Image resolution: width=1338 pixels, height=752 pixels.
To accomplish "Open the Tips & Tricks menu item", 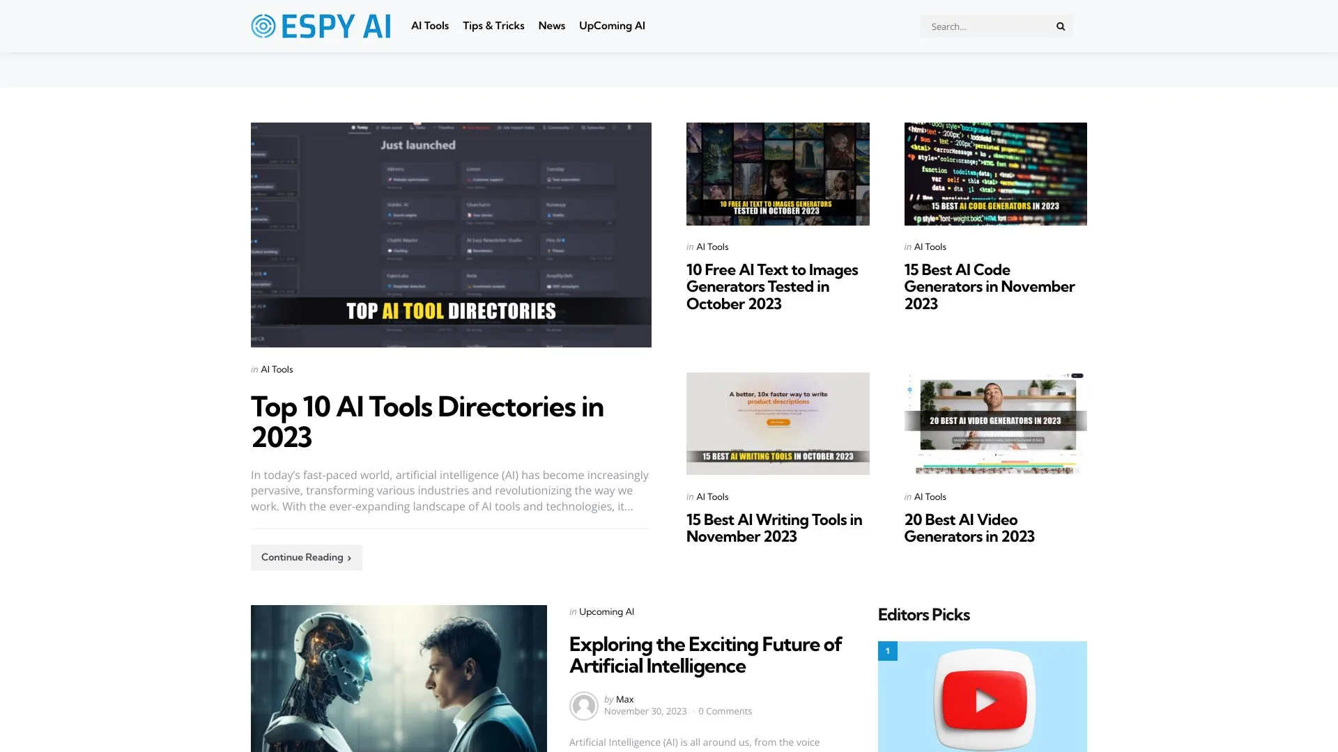I will coord(493,26).
